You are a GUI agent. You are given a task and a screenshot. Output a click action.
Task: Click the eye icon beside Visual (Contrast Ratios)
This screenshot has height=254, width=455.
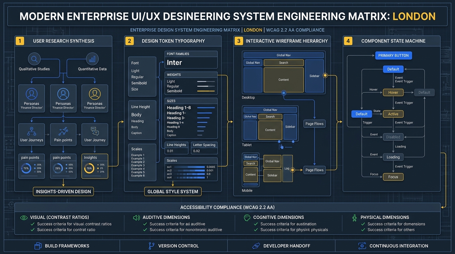tap(23, 218)
